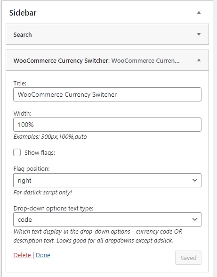The height and width of the screenshot is (277, 217).
Task: Open the Flag position select showing right
Action: (107, 180)
